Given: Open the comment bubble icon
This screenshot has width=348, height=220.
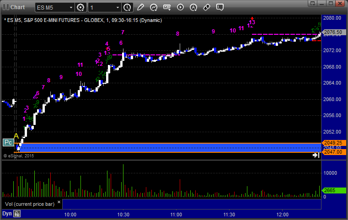Looking at the screenshot, I should click(220, 7).
